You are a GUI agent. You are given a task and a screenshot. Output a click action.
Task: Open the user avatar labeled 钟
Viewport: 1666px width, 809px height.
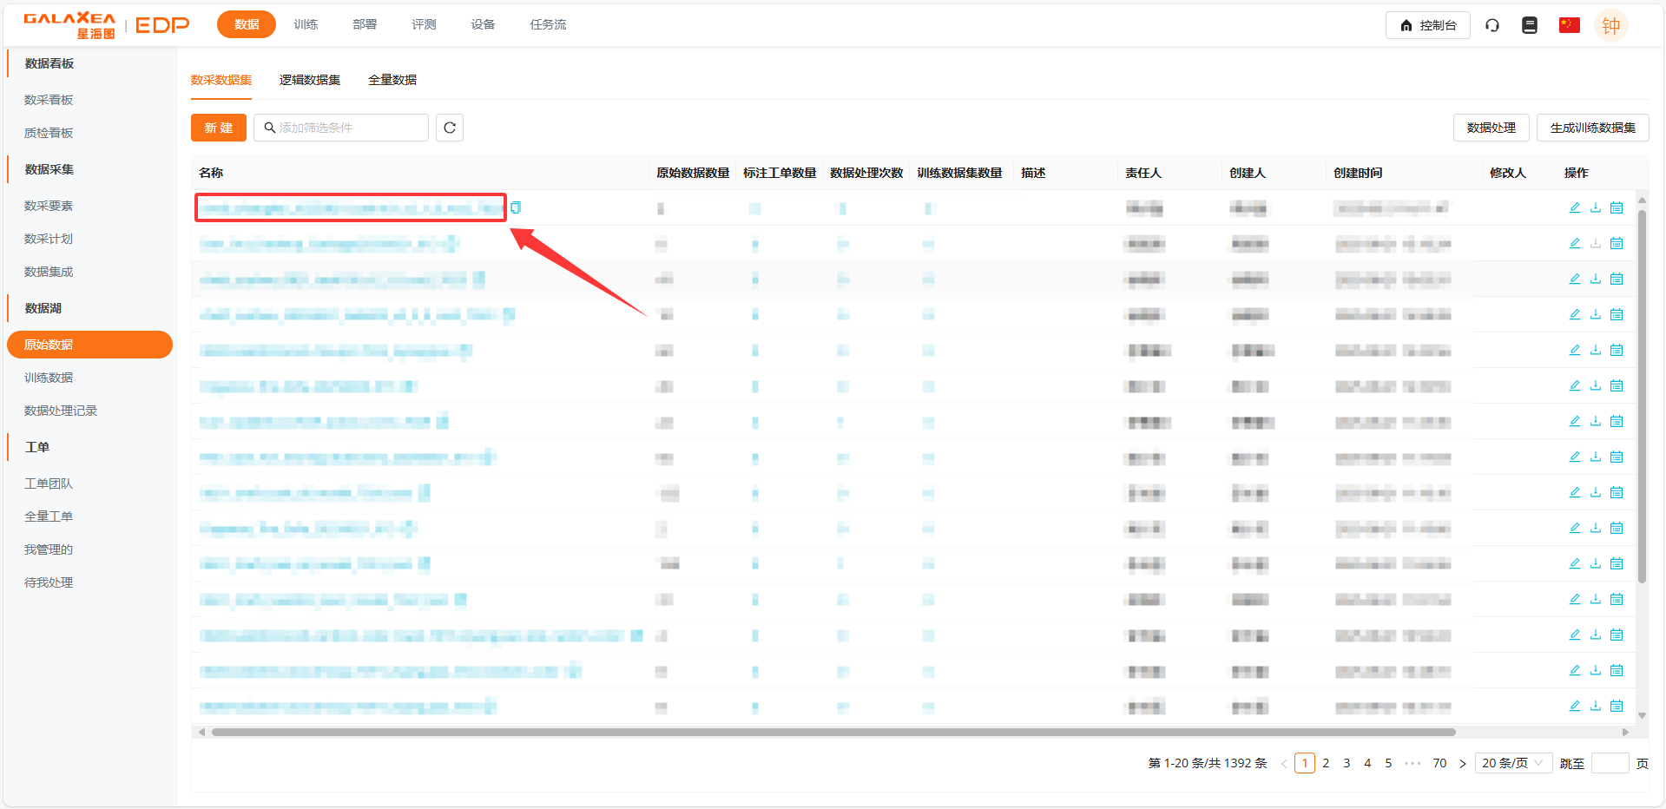pos(1610,25)
